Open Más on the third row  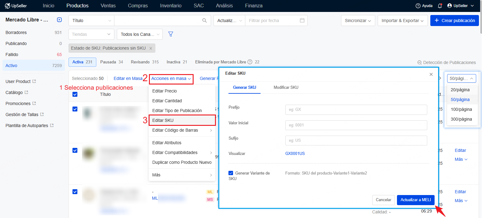click(x=461, y=201)
